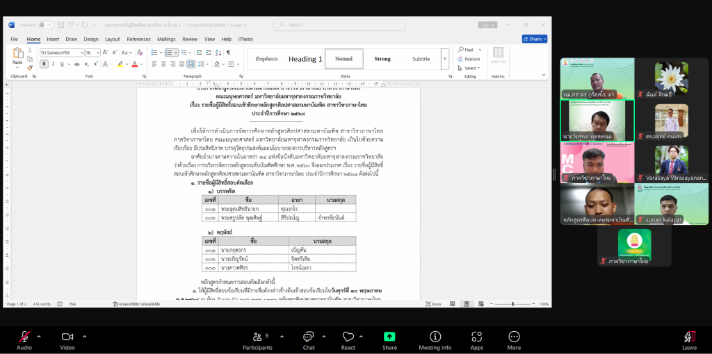
Task: Click the Replace icon in Editing
Action: tap(460, 59)
